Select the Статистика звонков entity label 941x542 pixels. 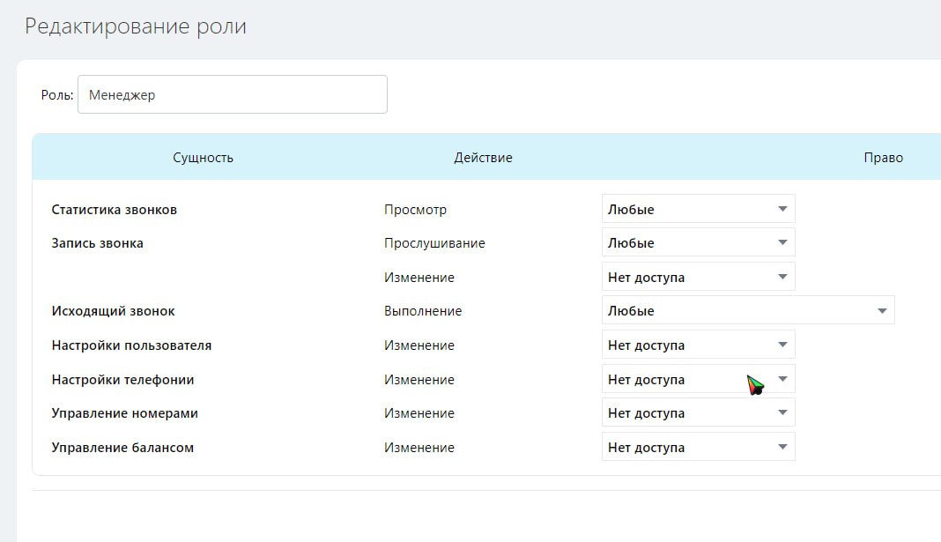pyautogui.click(x=115, y=210)
